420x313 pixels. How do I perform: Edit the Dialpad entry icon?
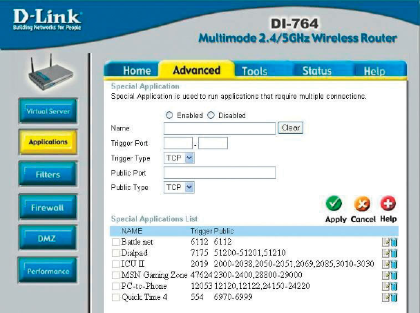coord(385,253)
